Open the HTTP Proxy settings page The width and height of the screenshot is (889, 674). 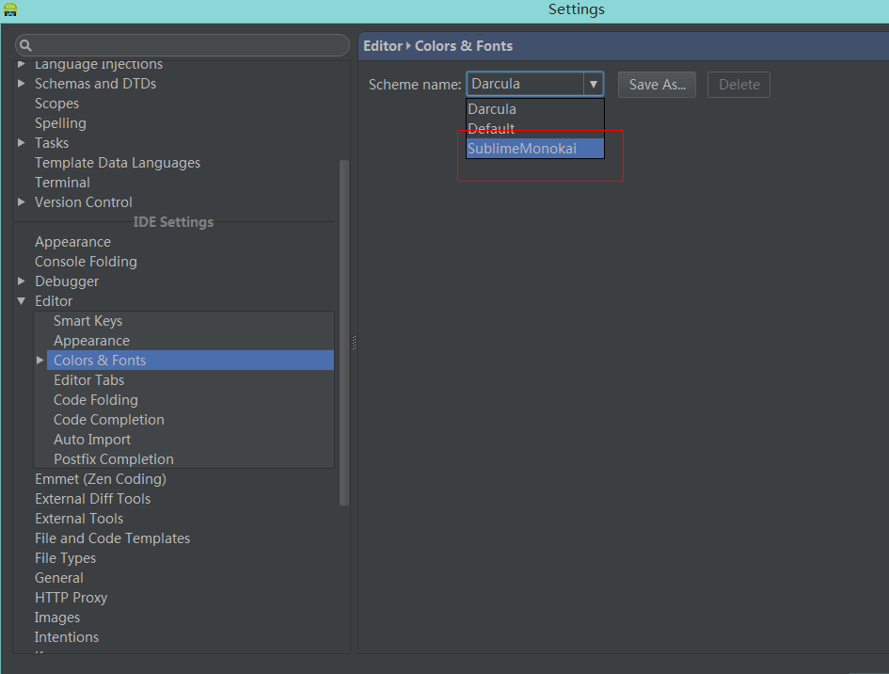(x=71, y=598)
